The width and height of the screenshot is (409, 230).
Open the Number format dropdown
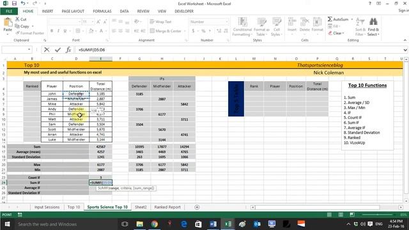pos(226,22)
